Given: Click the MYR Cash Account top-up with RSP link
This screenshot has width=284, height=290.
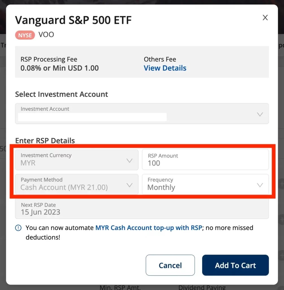Looking at the screenshot, I should click(x=149, y=228).
